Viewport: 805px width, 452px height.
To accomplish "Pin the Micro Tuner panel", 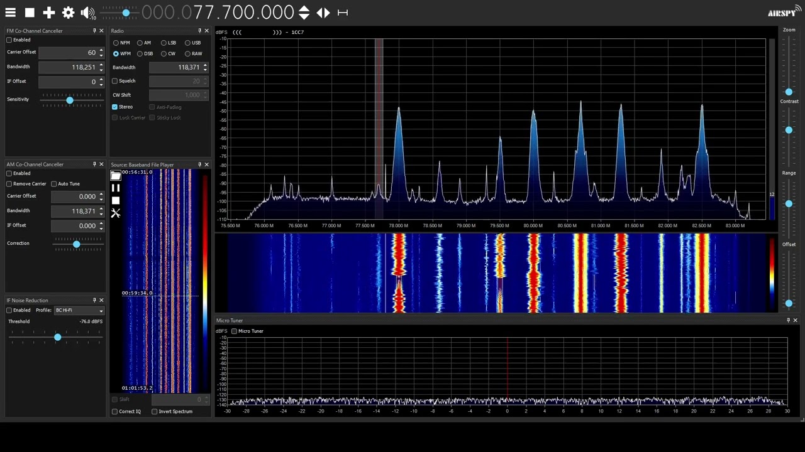I will tap(788, 320).
